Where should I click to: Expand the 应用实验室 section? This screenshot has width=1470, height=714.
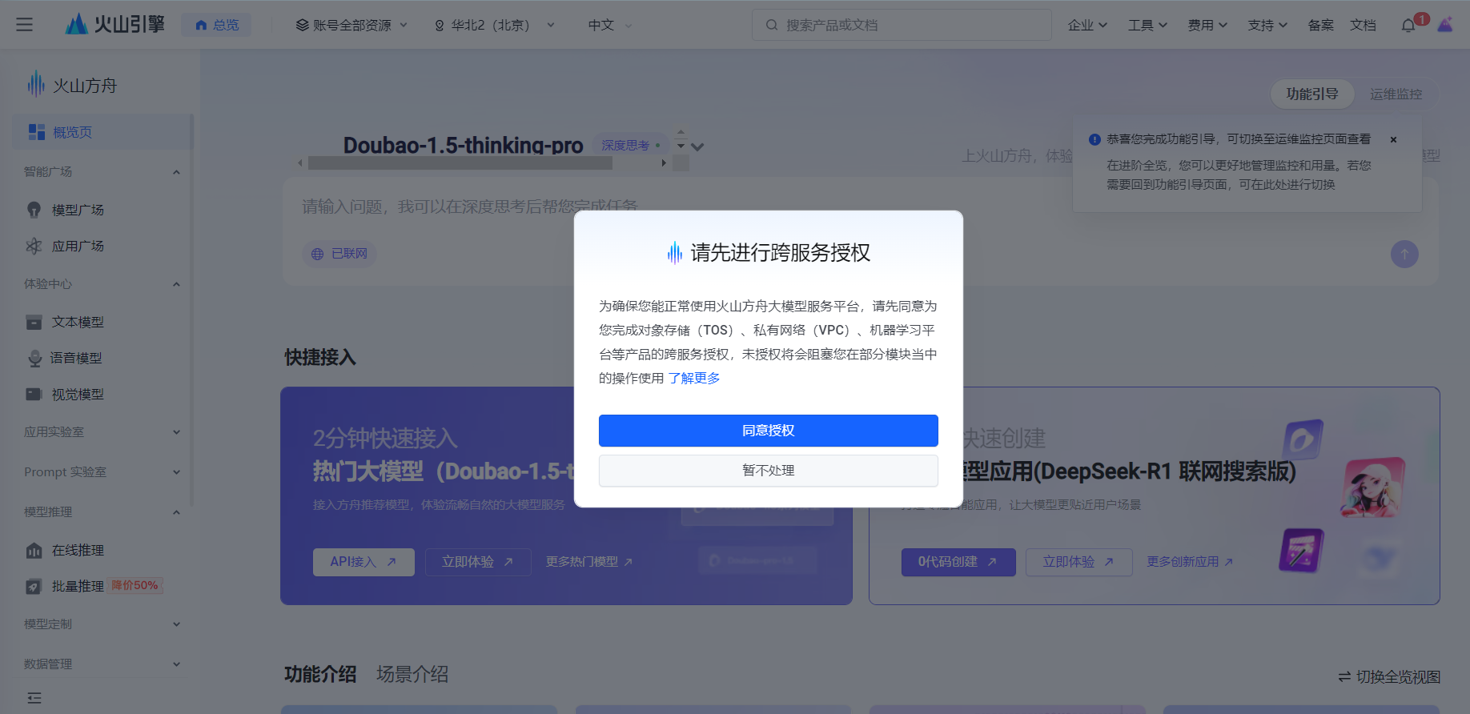[x=176, y=432]
